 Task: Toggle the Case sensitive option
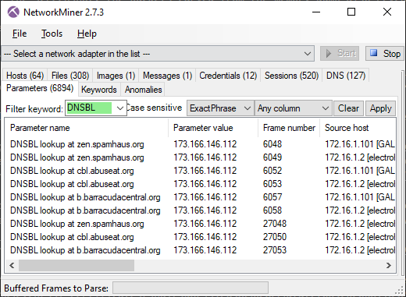click(x=154, y=108)
